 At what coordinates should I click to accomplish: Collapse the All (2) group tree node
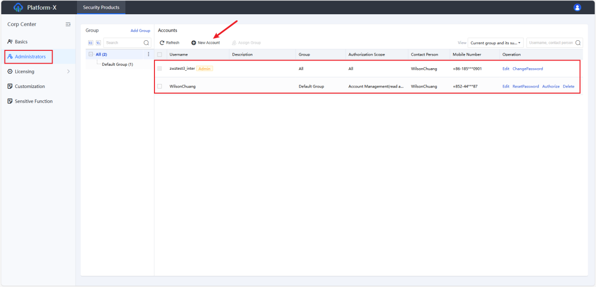90,54
